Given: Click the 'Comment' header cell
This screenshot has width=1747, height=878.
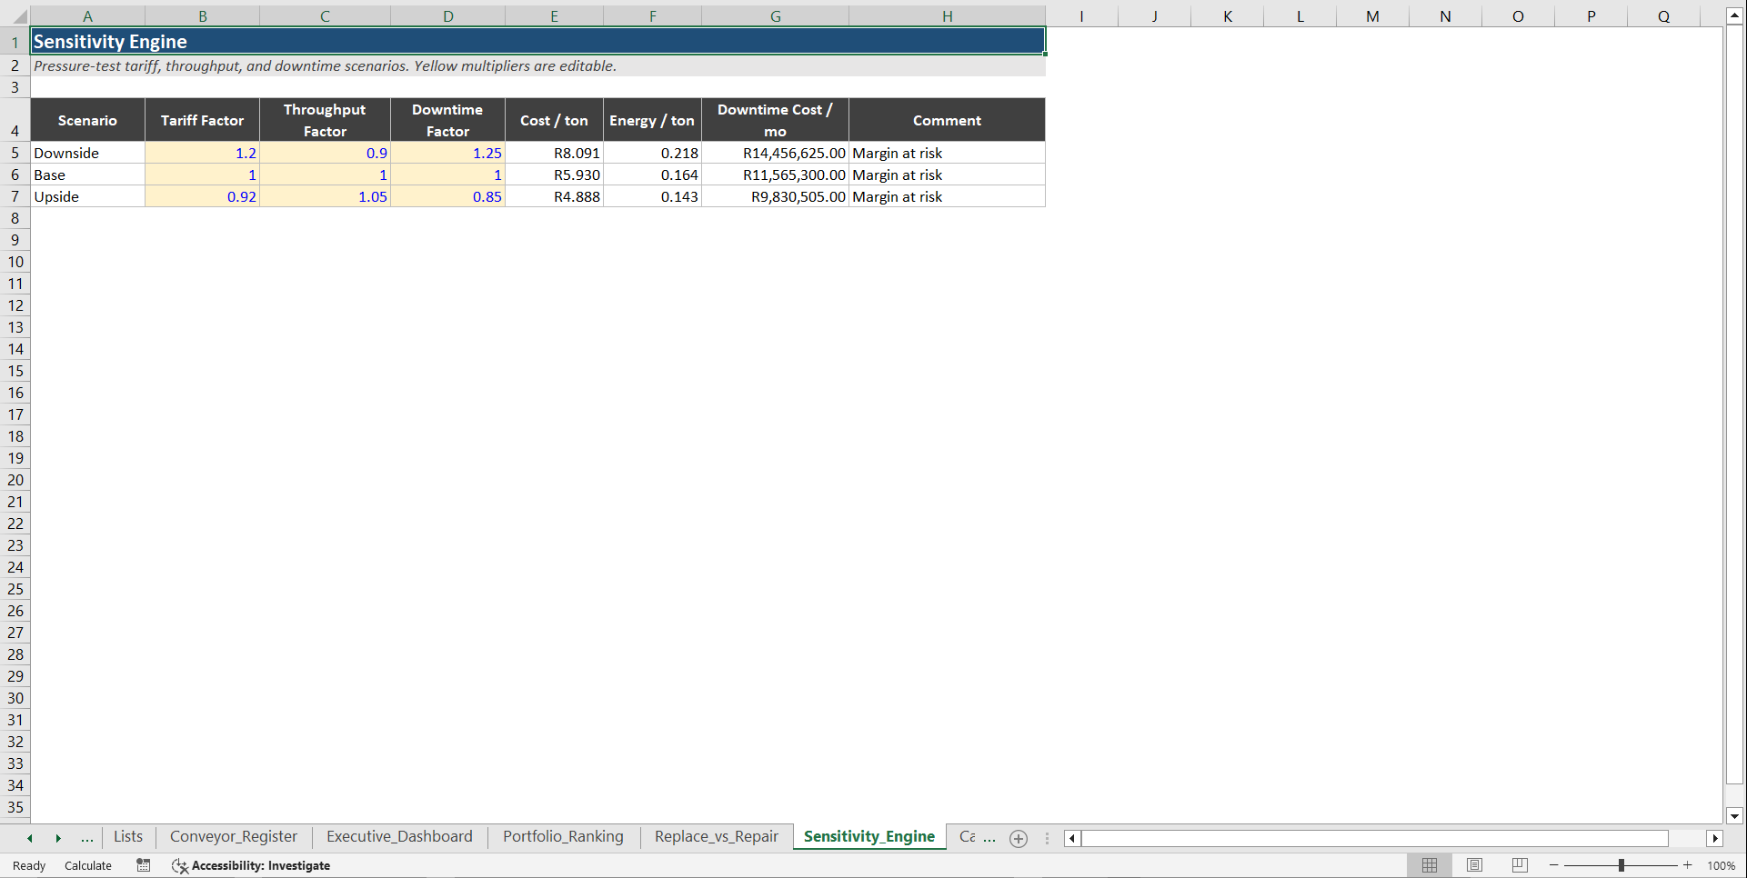Looking at the screenshot, I should (x=947, y=120).
